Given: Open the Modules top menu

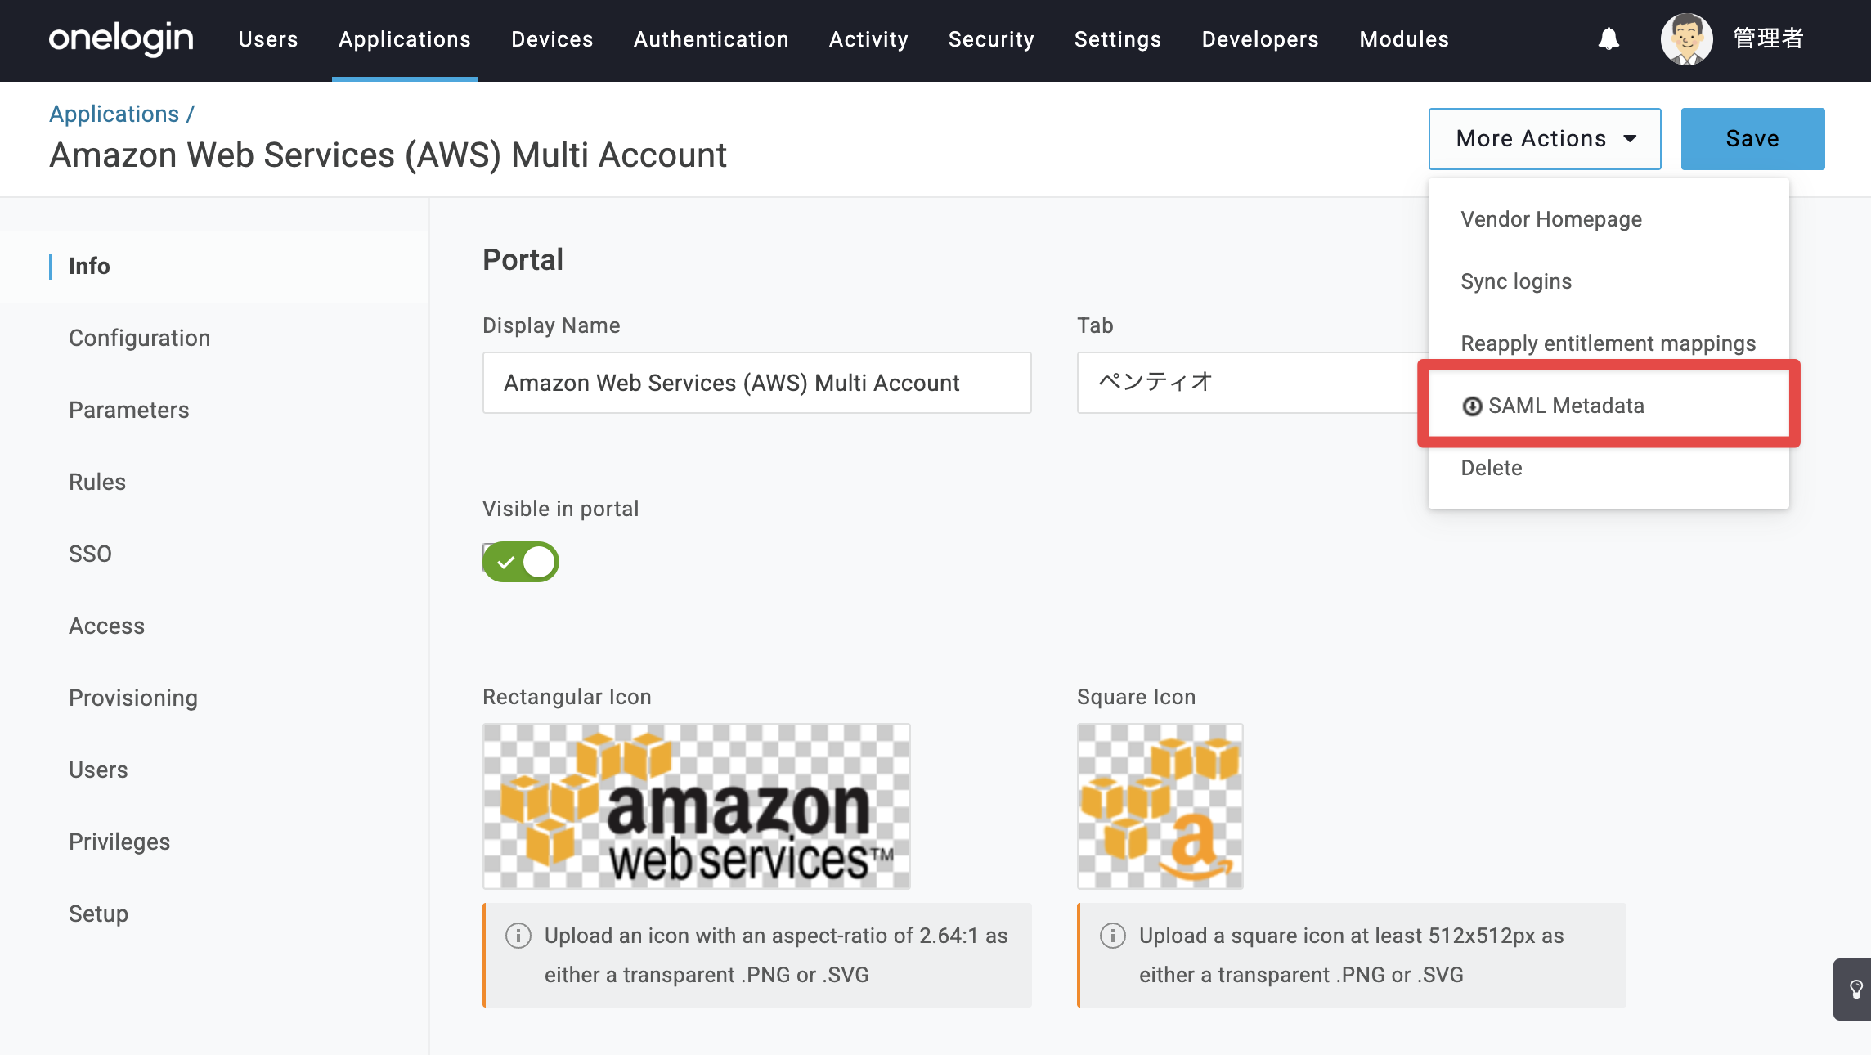Looking at the screenshot, I should click(x=1404, y=39).
